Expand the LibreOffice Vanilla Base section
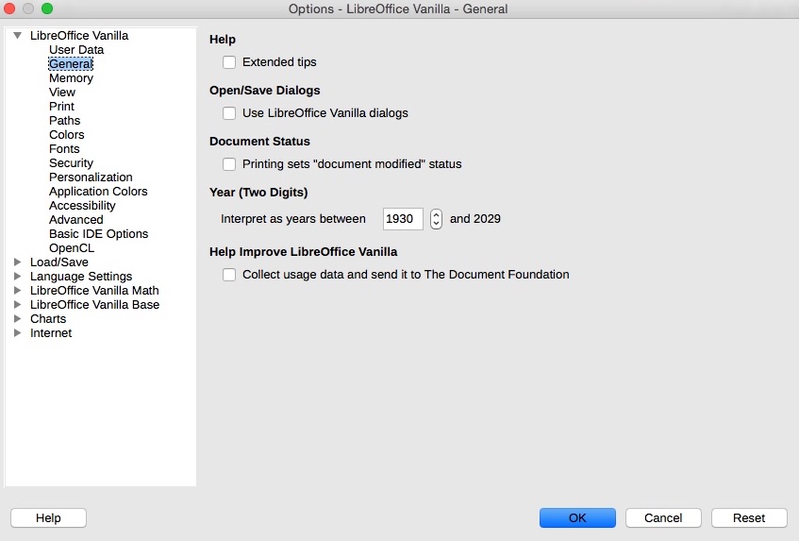799x541 pixels. [x=17, y=305]
